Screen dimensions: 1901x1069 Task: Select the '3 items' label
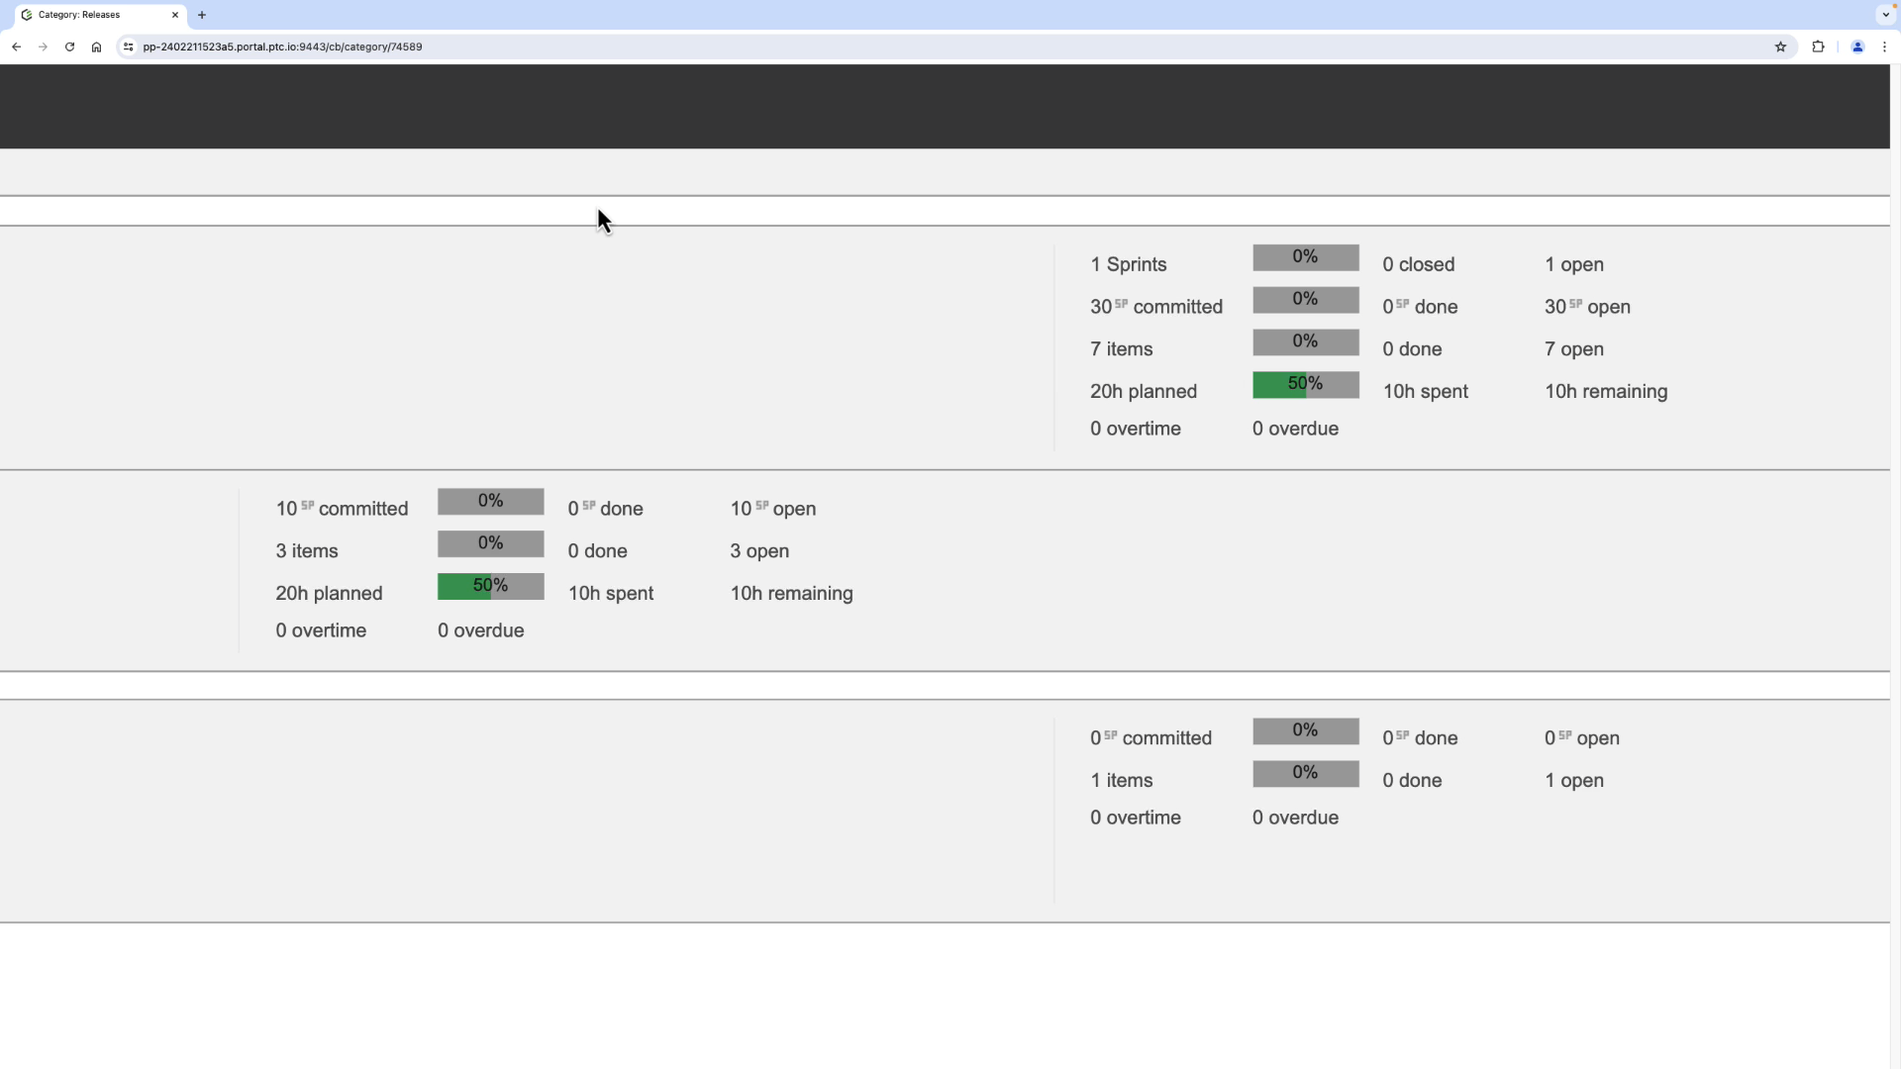coord(306,551)
